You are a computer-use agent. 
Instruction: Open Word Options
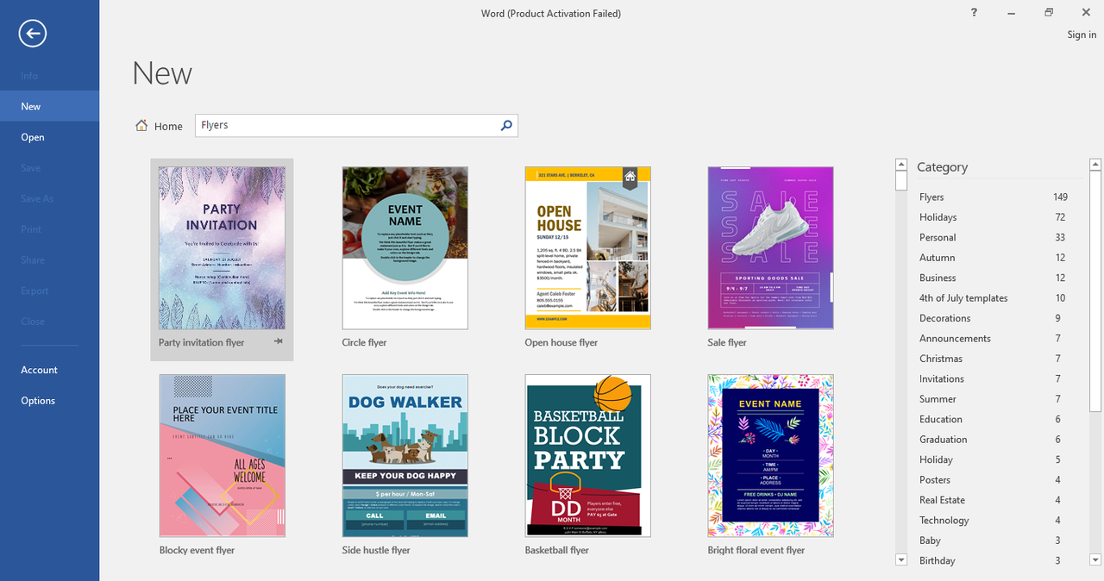coord(49,401)
